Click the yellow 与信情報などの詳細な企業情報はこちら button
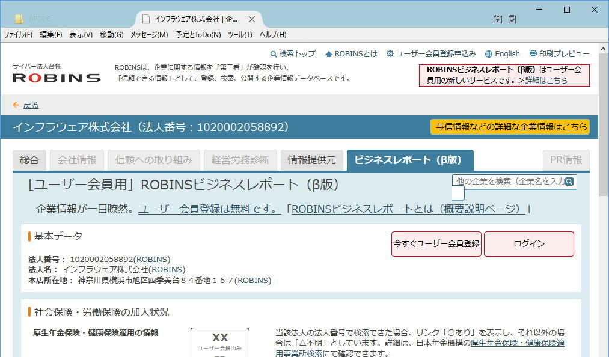Image resolution: width=609 pixels, height=357 pixels. pos(510,127)
